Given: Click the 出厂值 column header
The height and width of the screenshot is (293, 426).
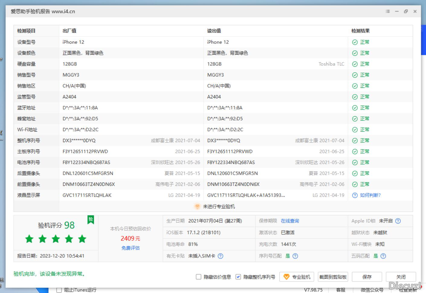Looking at the screenshot, I should [x=69, y=31].
